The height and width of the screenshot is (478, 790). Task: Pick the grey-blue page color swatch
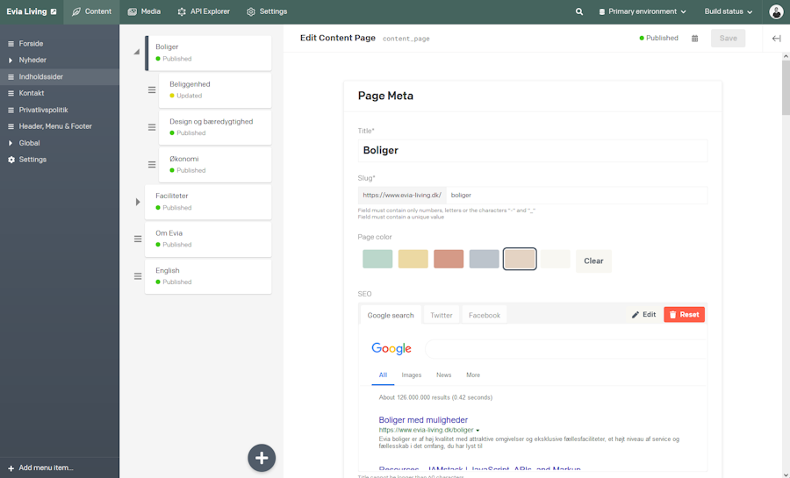tap(485, 259)
